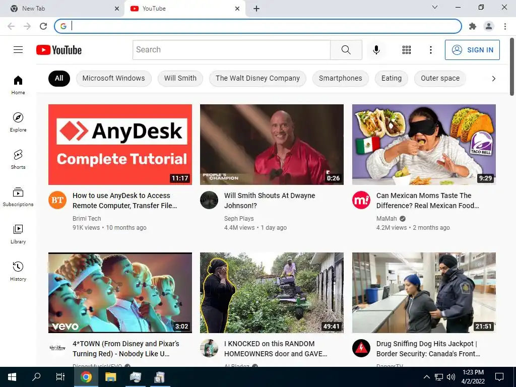The width and height of the screenshot is (516, 387).
Task: Go to Home in sidebar
Action: pyautogui.click(x=18, y=85)
